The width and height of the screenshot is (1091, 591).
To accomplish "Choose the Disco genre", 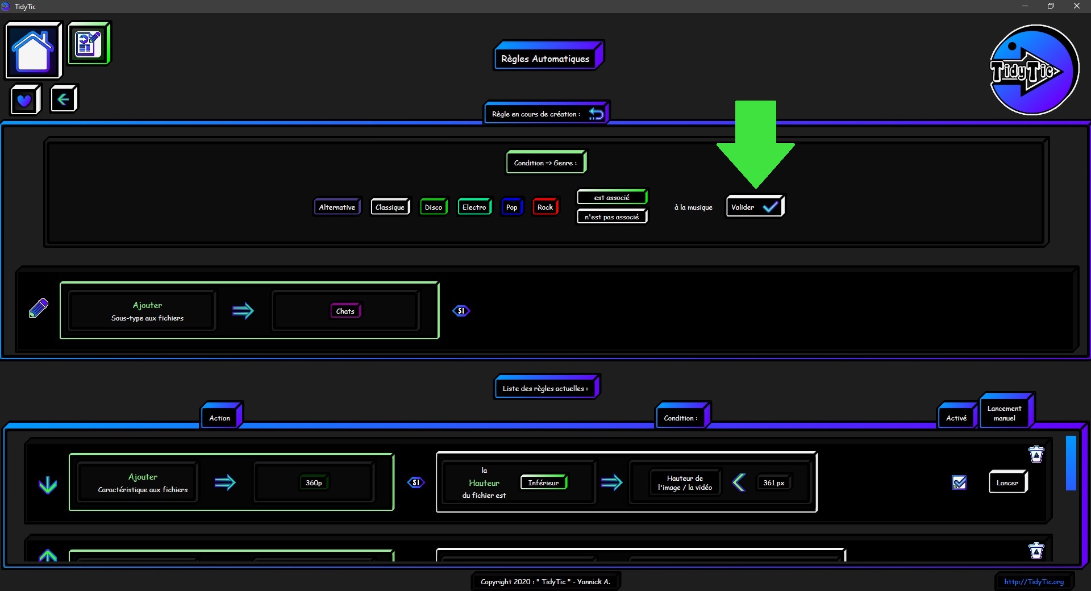I will pyautogui.click(x=434, y=207).
